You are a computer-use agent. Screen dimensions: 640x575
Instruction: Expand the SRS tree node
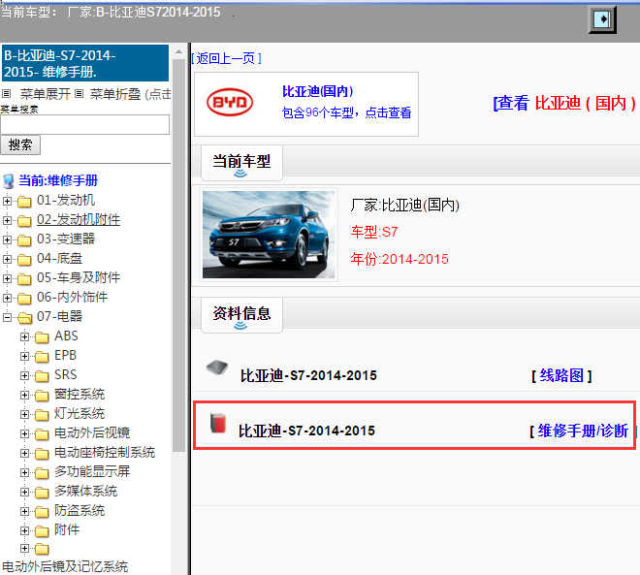point(25,375)
